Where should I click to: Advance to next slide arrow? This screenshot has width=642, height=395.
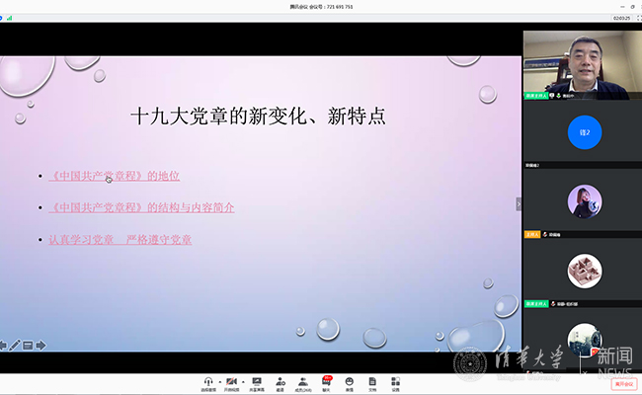click(x=40, y=345)
